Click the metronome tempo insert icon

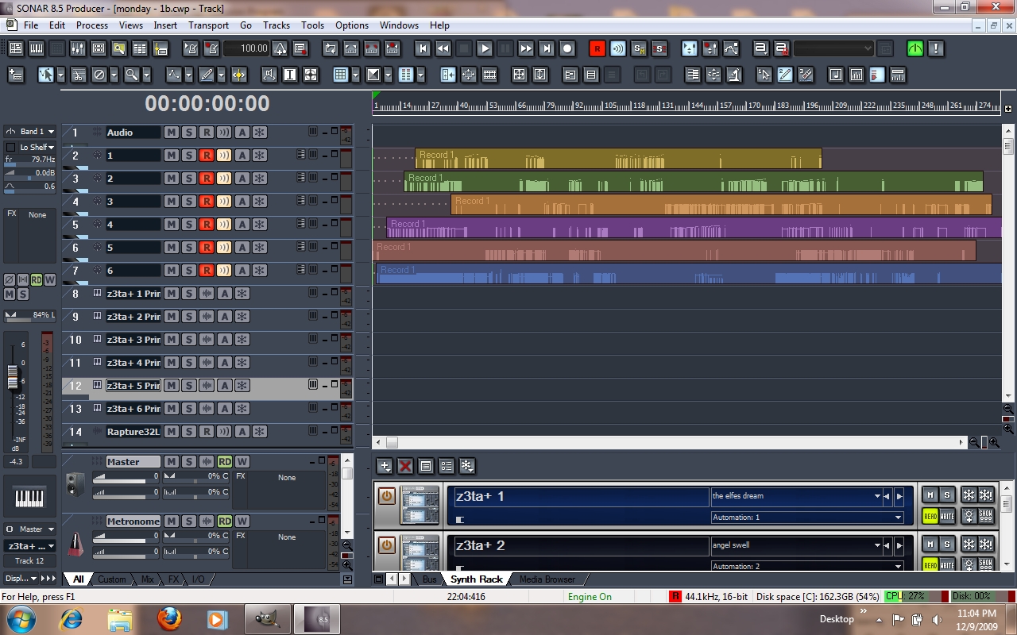point(280,48)
